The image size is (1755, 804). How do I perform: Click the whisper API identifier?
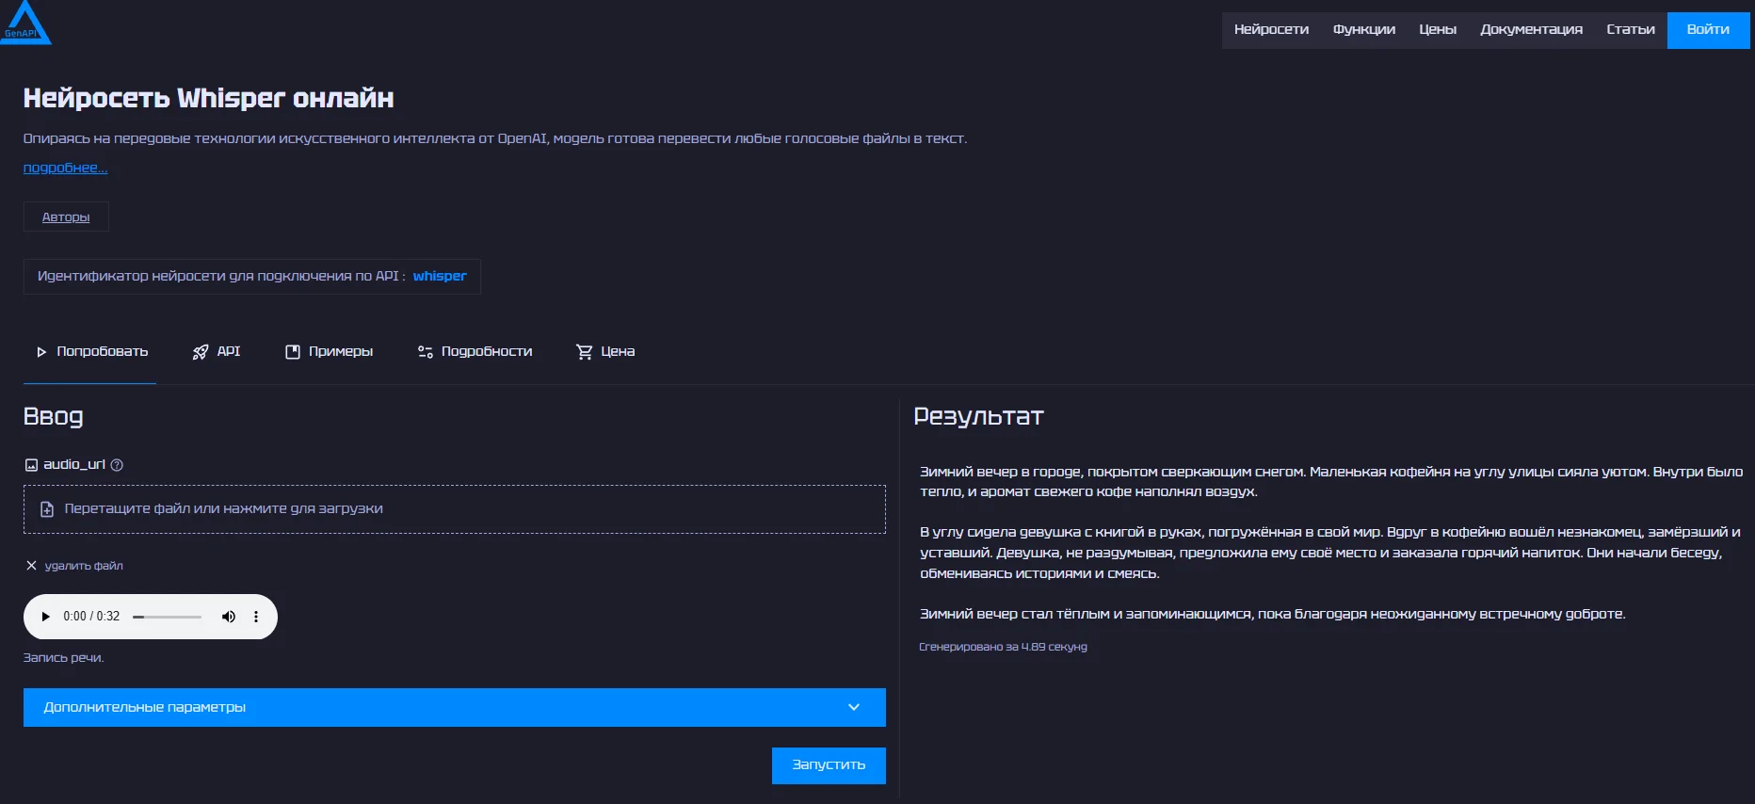pos(440,276)
